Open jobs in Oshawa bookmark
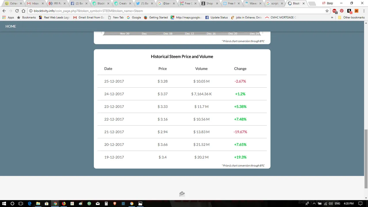 [x=246, y=18]
